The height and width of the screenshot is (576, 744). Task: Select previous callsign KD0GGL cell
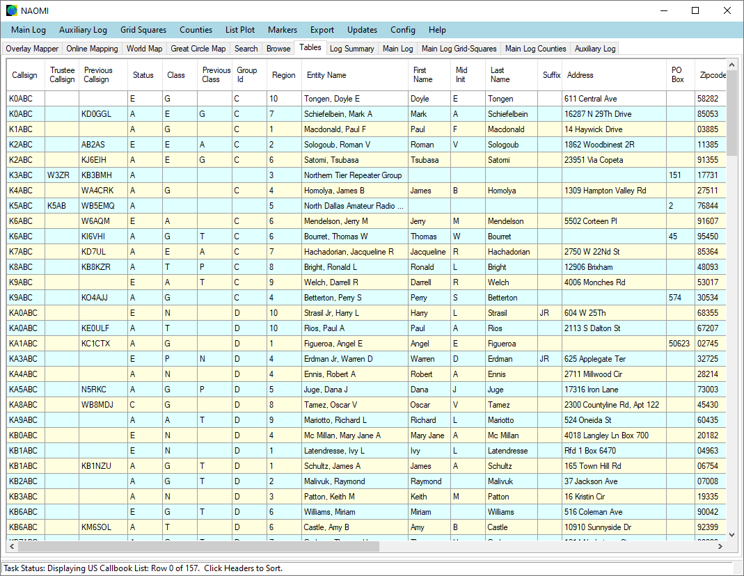point(104,114)
